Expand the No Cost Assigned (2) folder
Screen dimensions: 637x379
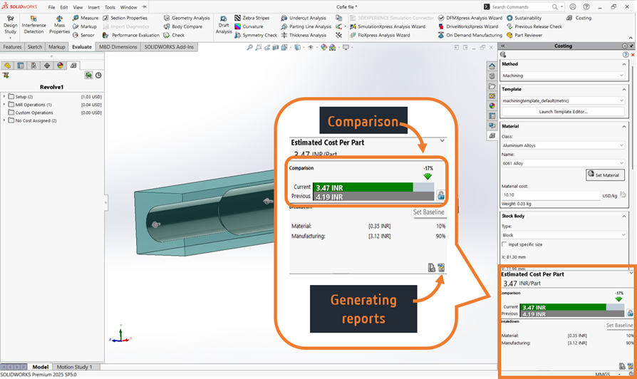[4, 120]
